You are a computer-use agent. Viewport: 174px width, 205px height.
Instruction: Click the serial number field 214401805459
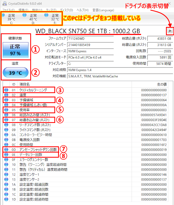tap(90, 45)
